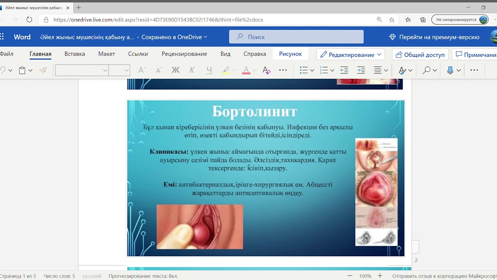Open the font size combo box
This screenshot has height=280, width=497.
[119, 70]
